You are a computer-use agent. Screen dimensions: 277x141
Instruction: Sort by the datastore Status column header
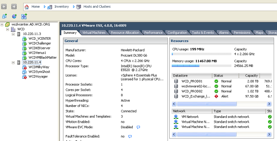coord(225,76)
